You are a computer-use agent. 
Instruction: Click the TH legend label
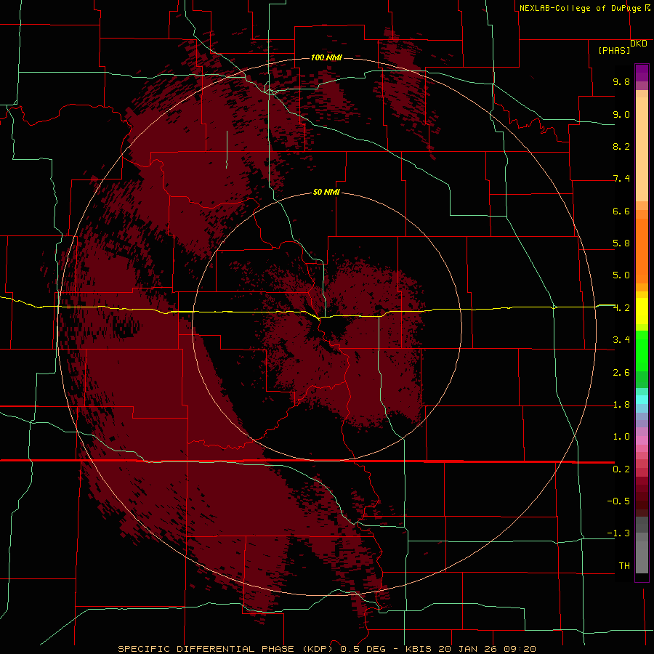click(624, 566)
